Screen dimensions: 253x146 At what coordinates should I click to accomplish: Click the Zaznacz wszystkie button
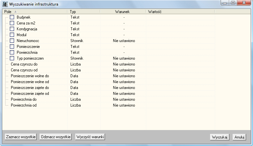click(x=21, y=137)
